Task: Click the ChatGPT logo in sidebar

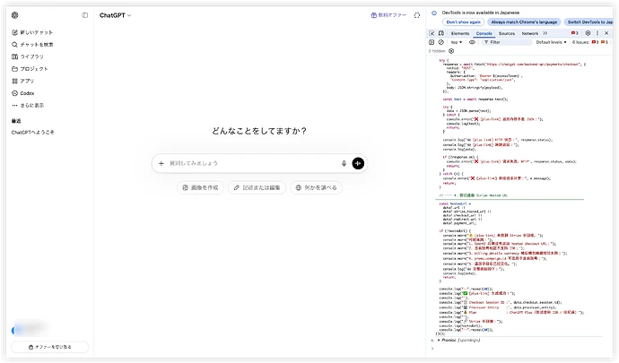Action: tap(15, 15)
